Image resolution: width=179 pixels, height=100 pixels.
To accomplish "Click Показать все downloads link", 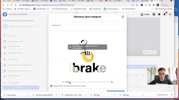I will pos(162,95).
